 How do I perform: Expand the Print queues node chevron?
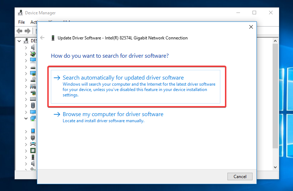[26, 144]
